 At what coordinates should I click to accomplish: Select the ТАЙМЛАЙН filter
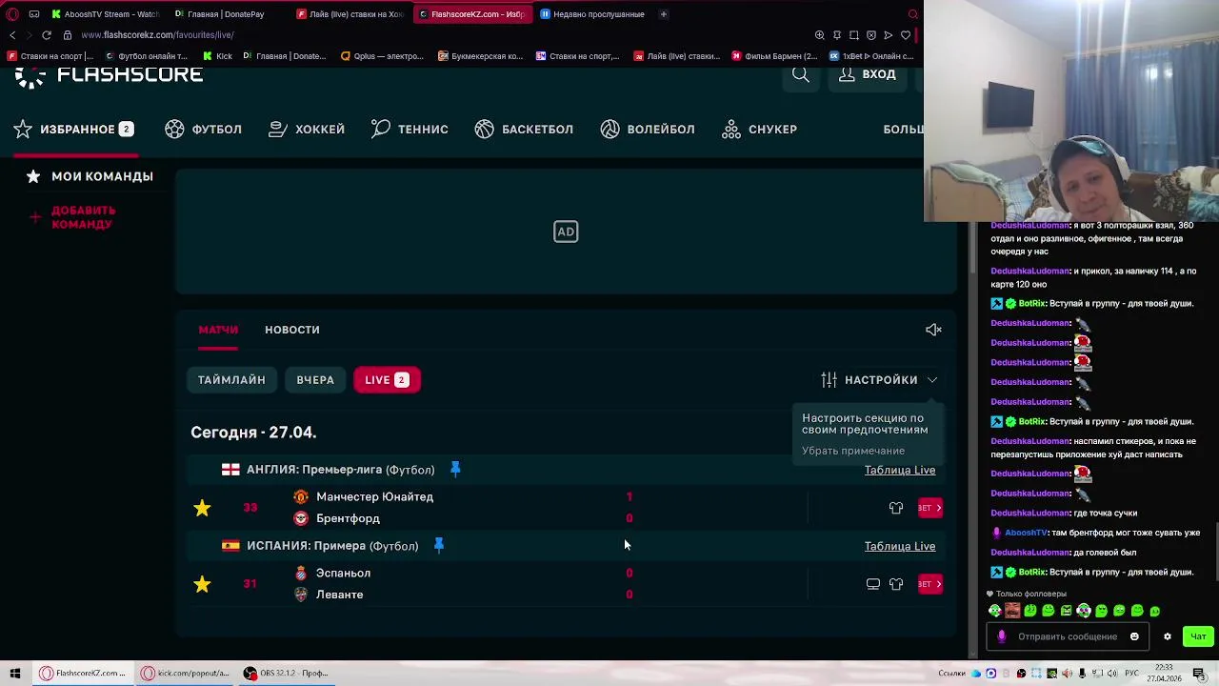(x=231, y=380)
